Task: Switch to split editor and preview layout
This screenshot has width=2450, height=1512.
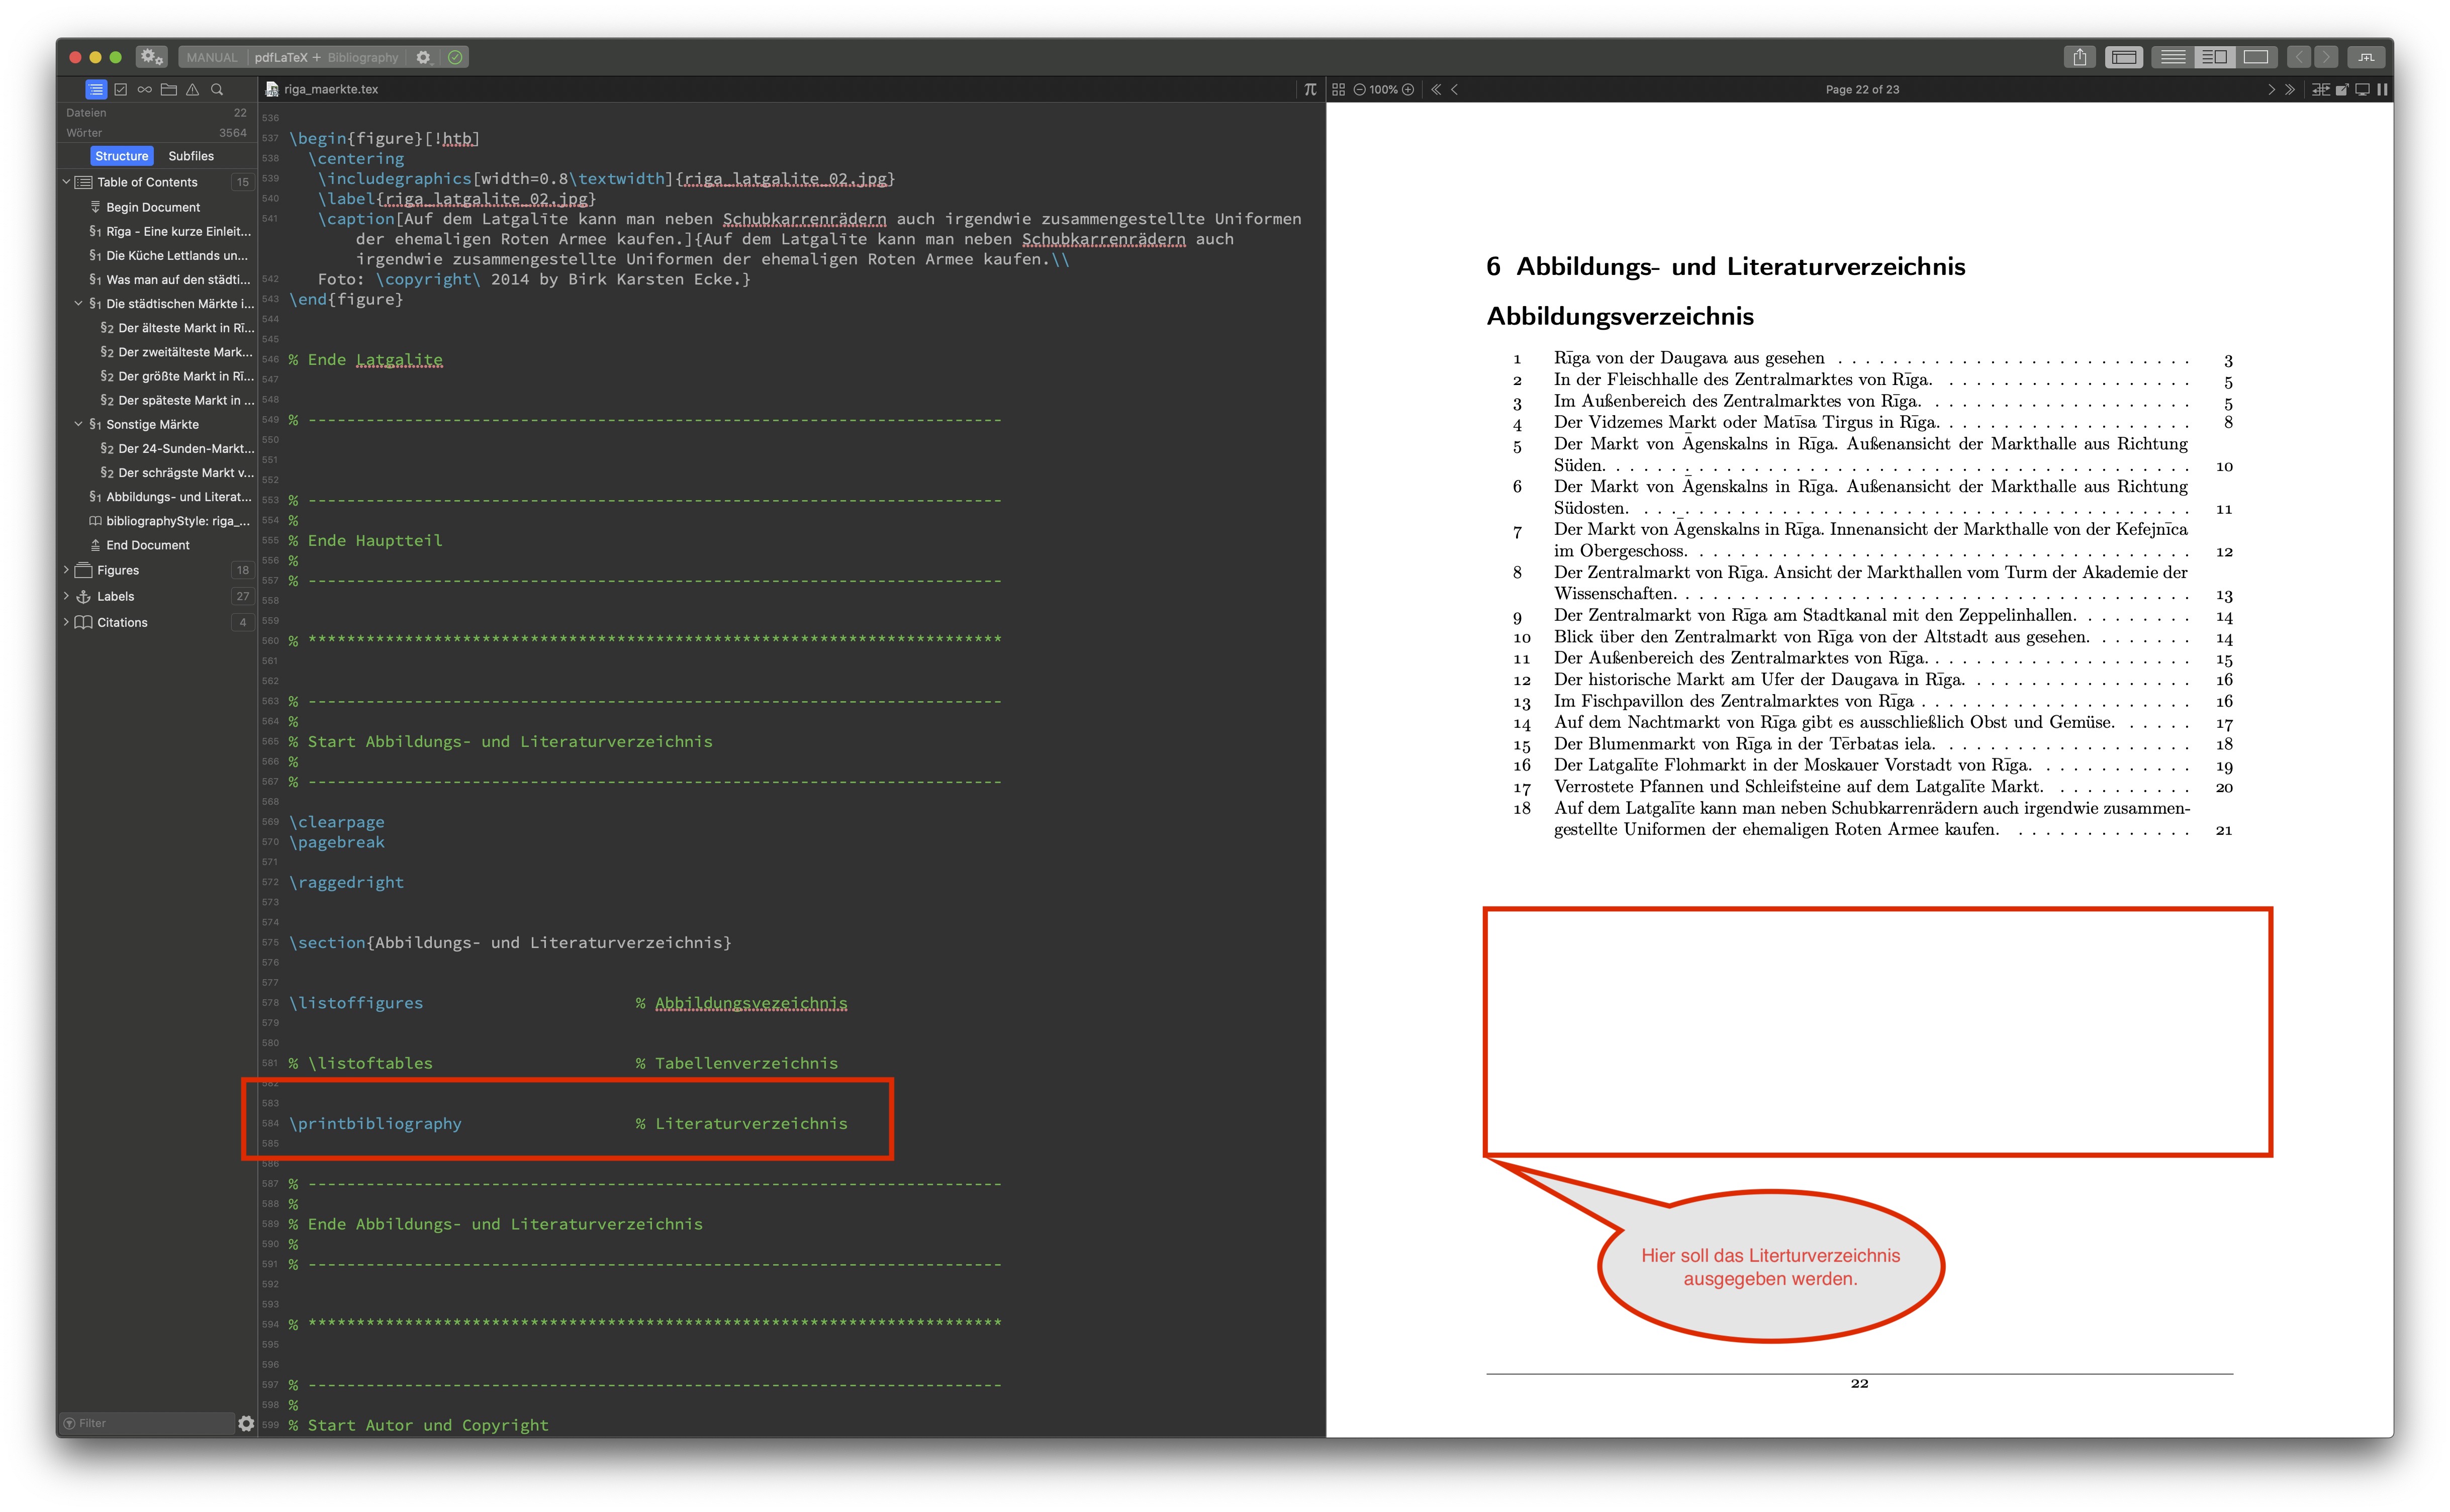Action: (x=2214, y=57)
